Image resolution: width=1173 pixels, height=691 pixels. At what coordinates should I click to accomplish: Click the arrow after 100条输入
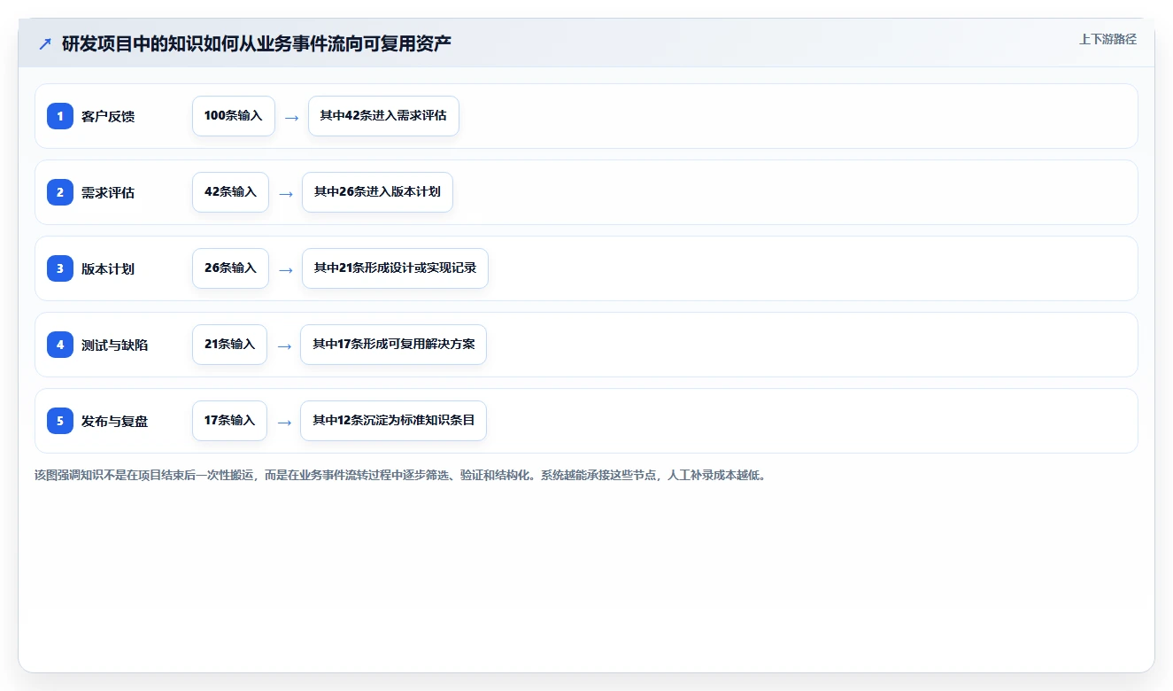pos(291,117)
